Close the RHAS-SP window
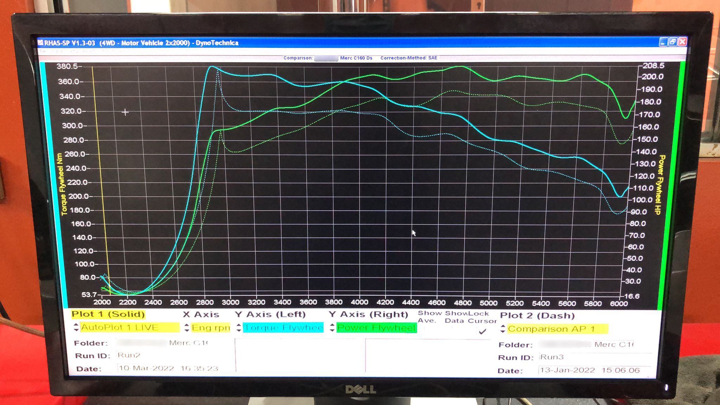This screenshot has width=720, height=405. tap(682, 42)
